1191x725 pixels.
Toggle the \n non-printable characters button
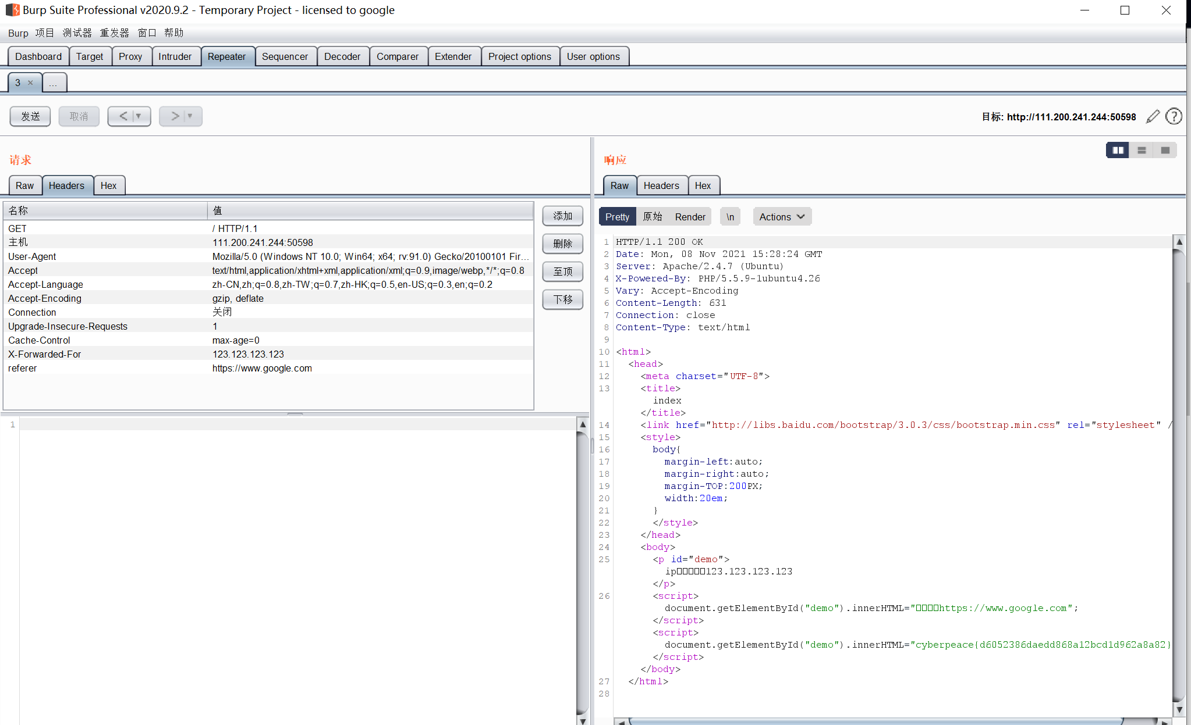coord(730,217)
